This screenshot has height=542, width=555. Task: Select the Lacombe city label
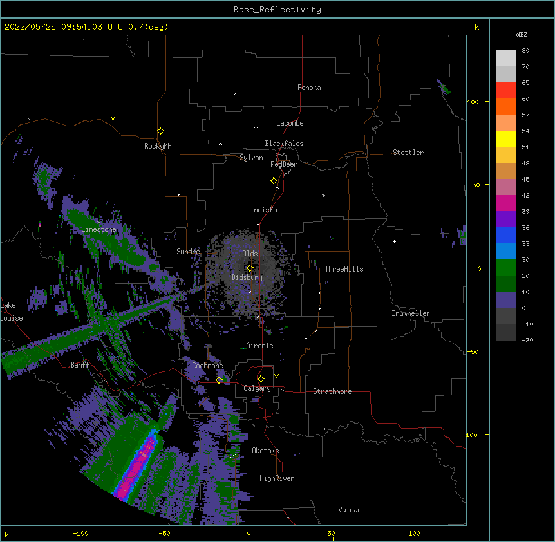pyautogui.click(x=290, y=123)
